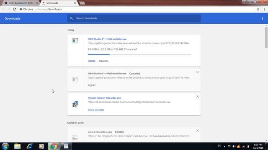Retry the canceled OBS Studio download
This screenshot has height=150, width=268.
tap(92, 85)
